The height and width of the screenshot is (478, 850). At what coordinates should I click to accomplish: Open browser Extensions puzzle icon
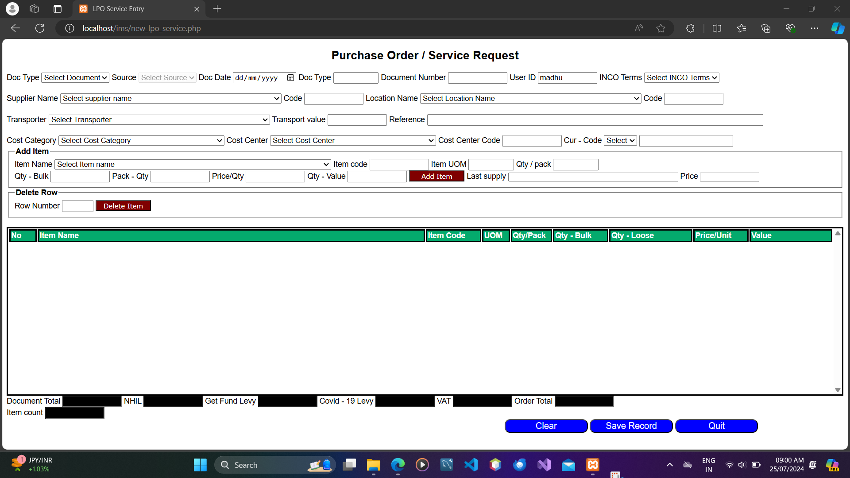pos(690,28)
